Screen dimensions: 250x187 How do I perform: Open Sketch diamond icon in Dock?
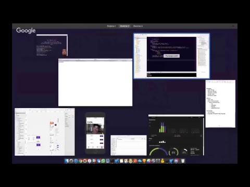click(144, 161)
